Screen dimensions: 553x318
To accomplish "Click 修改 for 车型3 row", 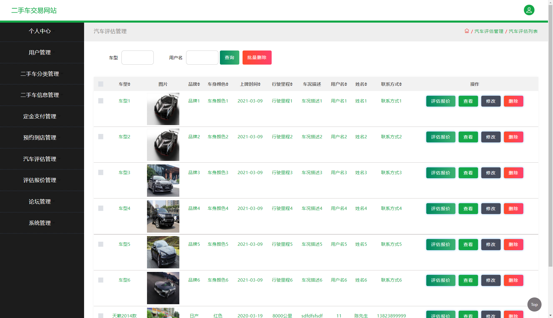I will [491, 173].
